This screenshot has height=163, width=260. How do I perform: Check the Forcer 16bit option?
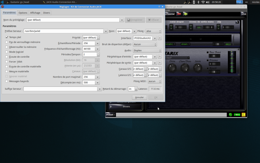6,62
